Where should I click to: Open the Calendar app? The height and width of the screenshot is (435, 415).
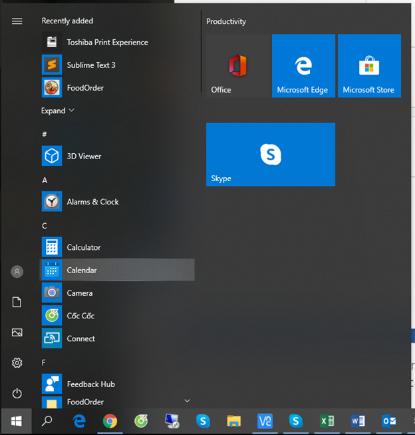[x=118, y=270]
